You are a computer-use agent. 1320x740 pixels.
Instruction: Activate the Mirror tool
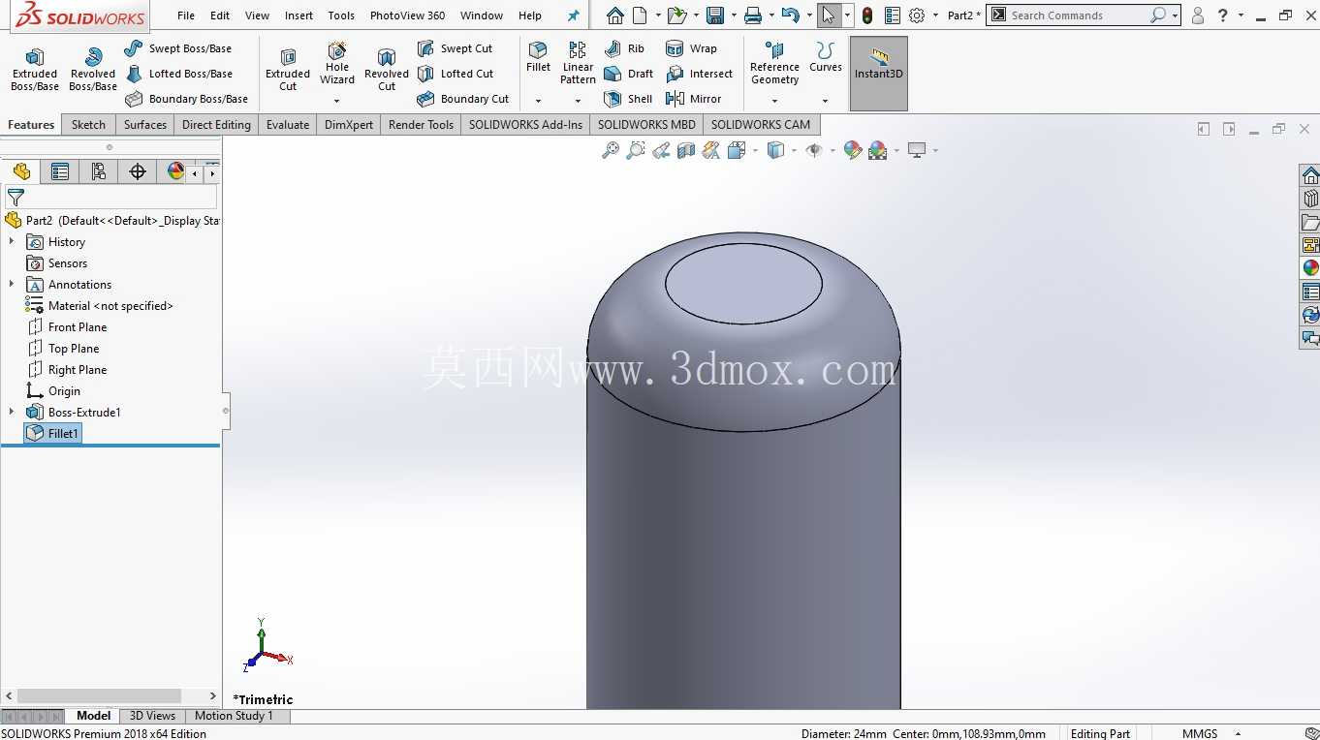pyautogui.click(x=693, y=99)
